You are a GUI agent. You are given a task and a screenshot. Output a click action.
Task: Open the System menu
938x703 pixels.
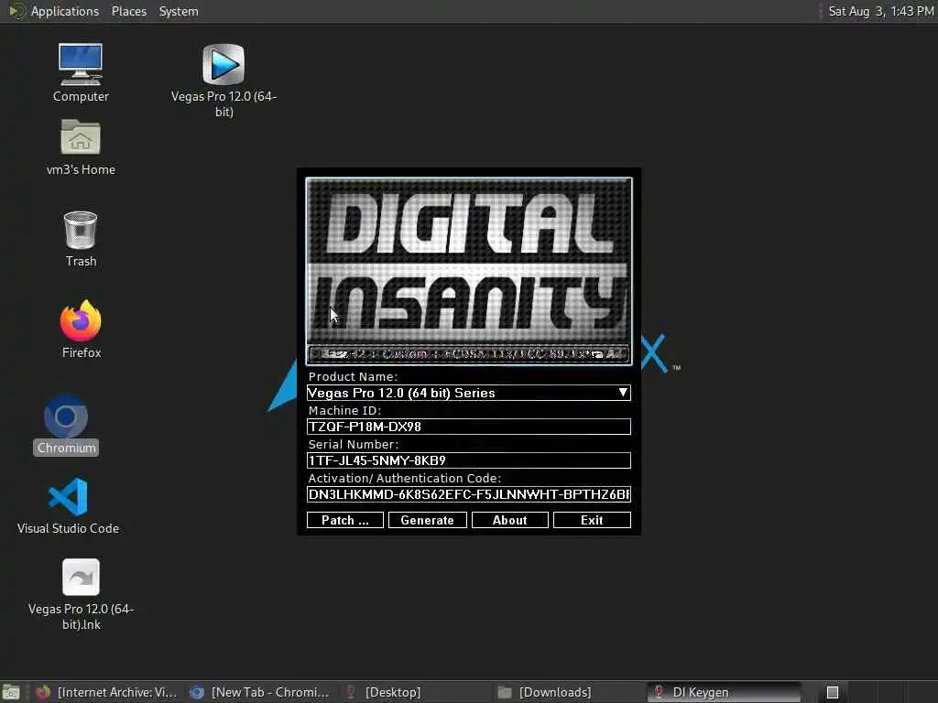pyautogui.click(x=179, y=11)
